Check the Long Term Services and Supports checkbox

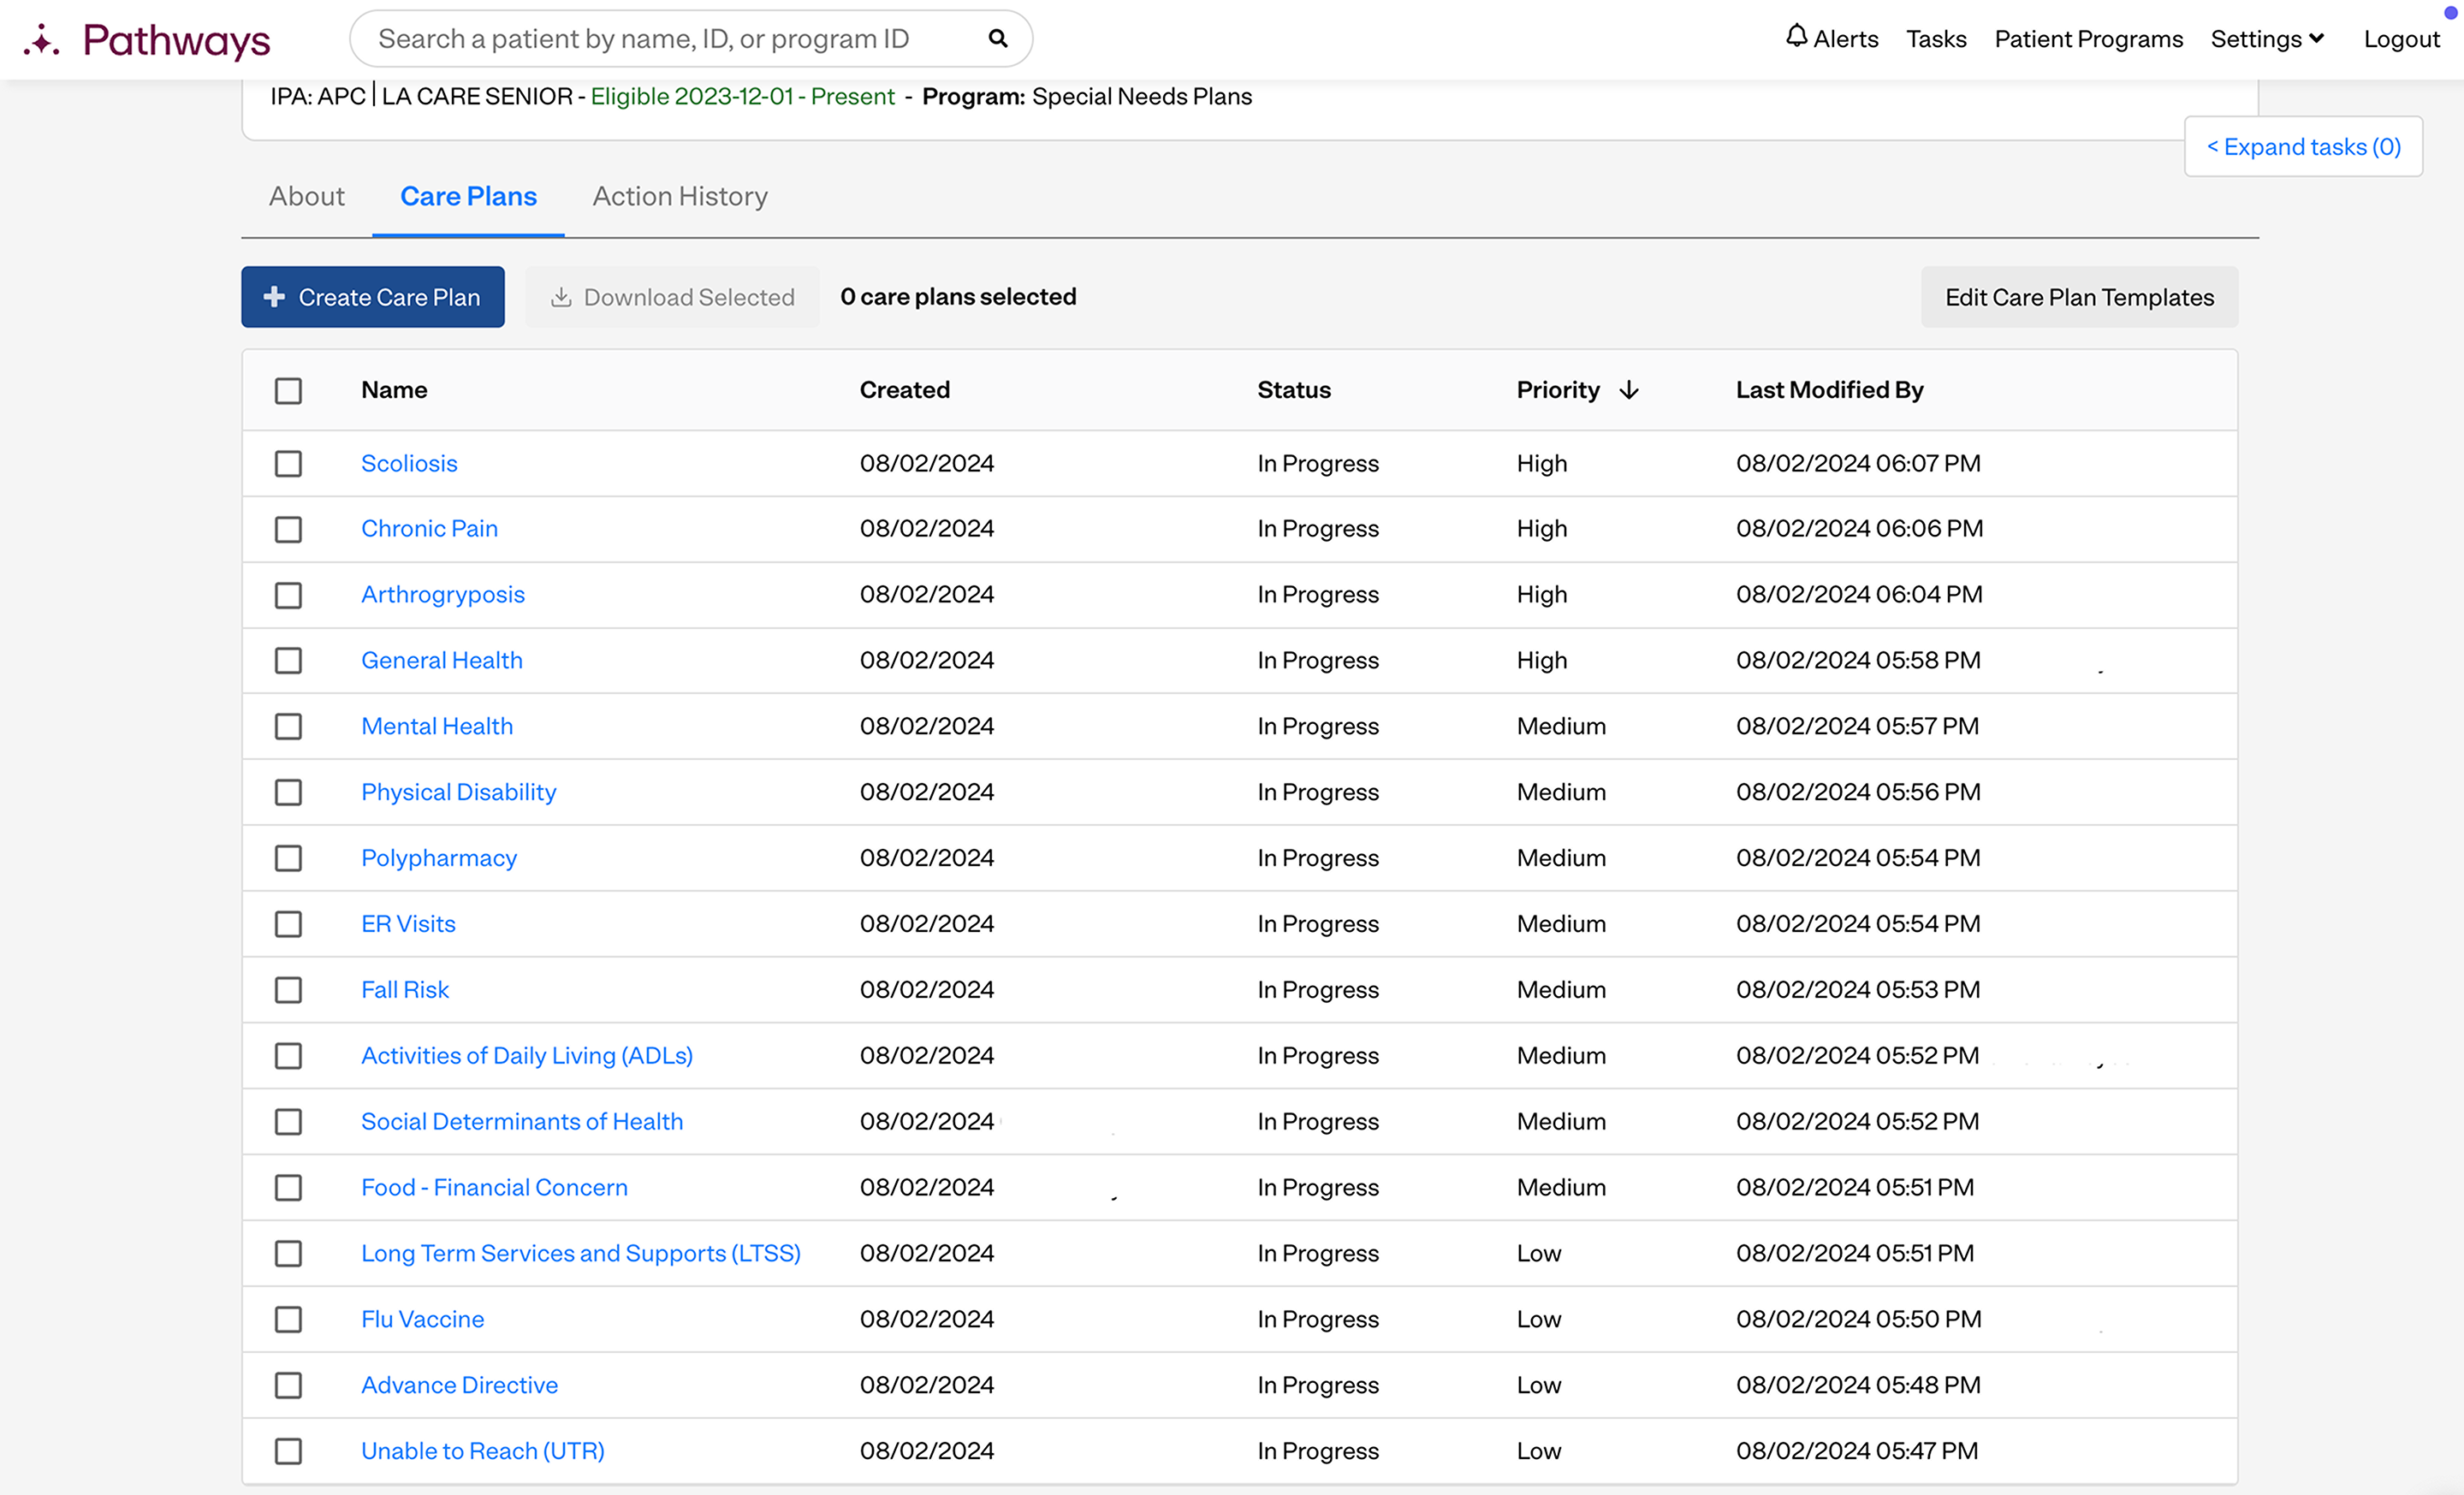(288, 1253)
